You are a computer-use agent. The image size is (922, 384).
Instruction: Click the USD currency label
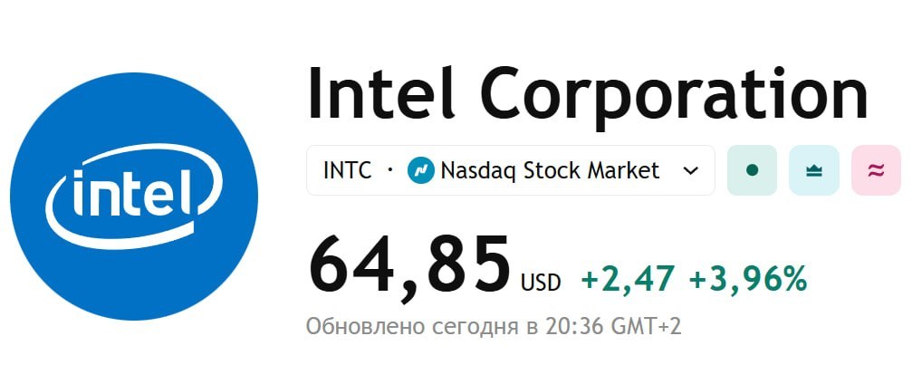[x=541, y=283]
